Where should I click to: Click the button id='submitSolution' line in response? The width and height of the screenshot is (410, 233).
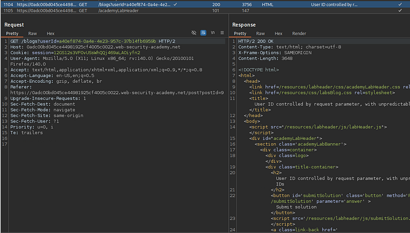pyautogui.click(x=340, y=196)
